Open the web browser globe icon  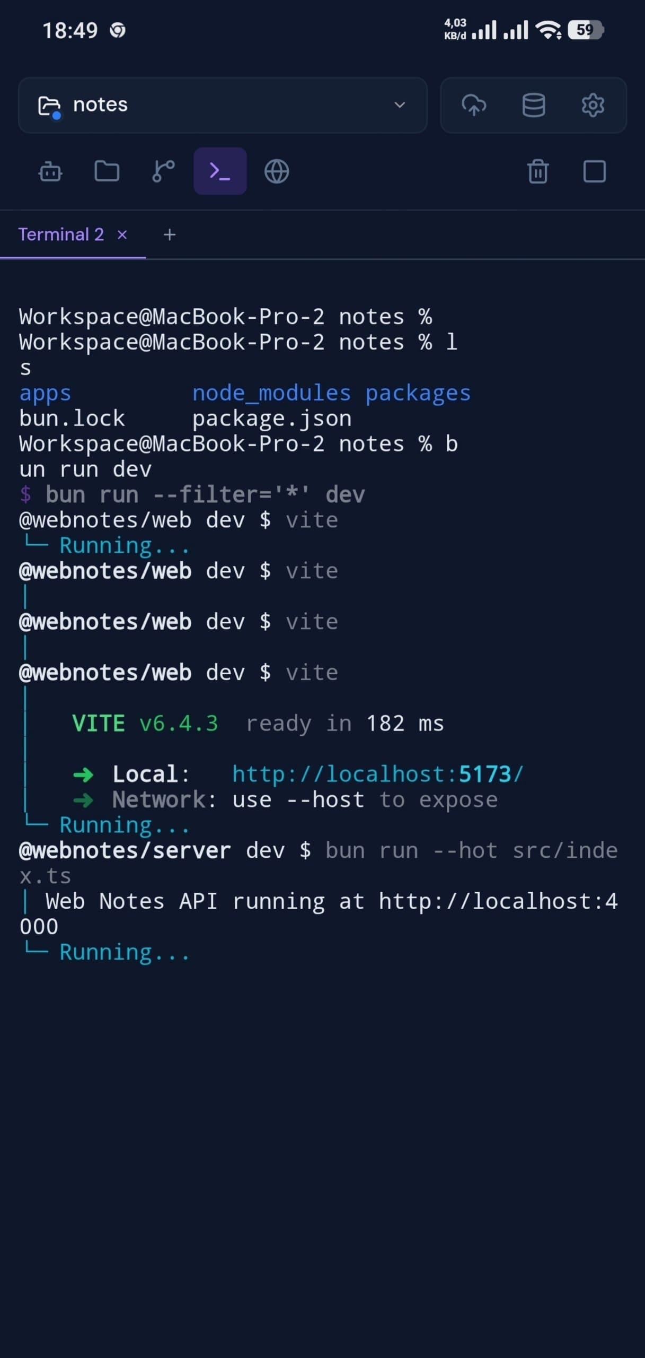pyautogui.click(x=277, y=171)
